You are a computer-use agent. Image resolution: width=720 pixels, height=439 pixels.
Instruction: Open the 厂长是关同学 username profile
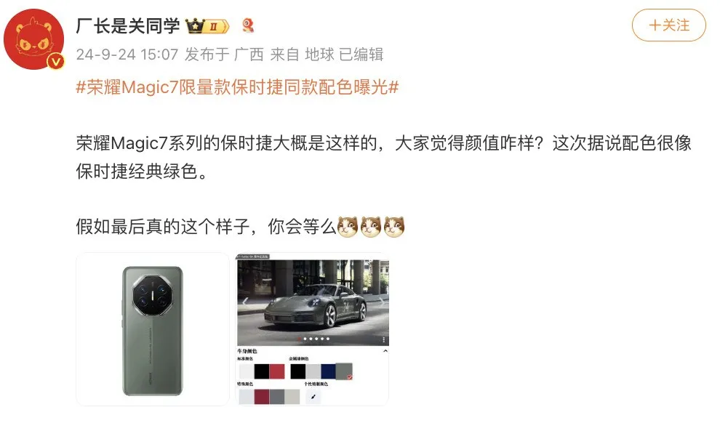[x=128, y=25]
